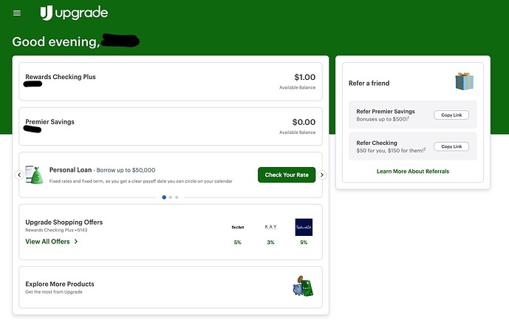
Task: Go to next carousel slide arrow
Action: tap(322, 175)
